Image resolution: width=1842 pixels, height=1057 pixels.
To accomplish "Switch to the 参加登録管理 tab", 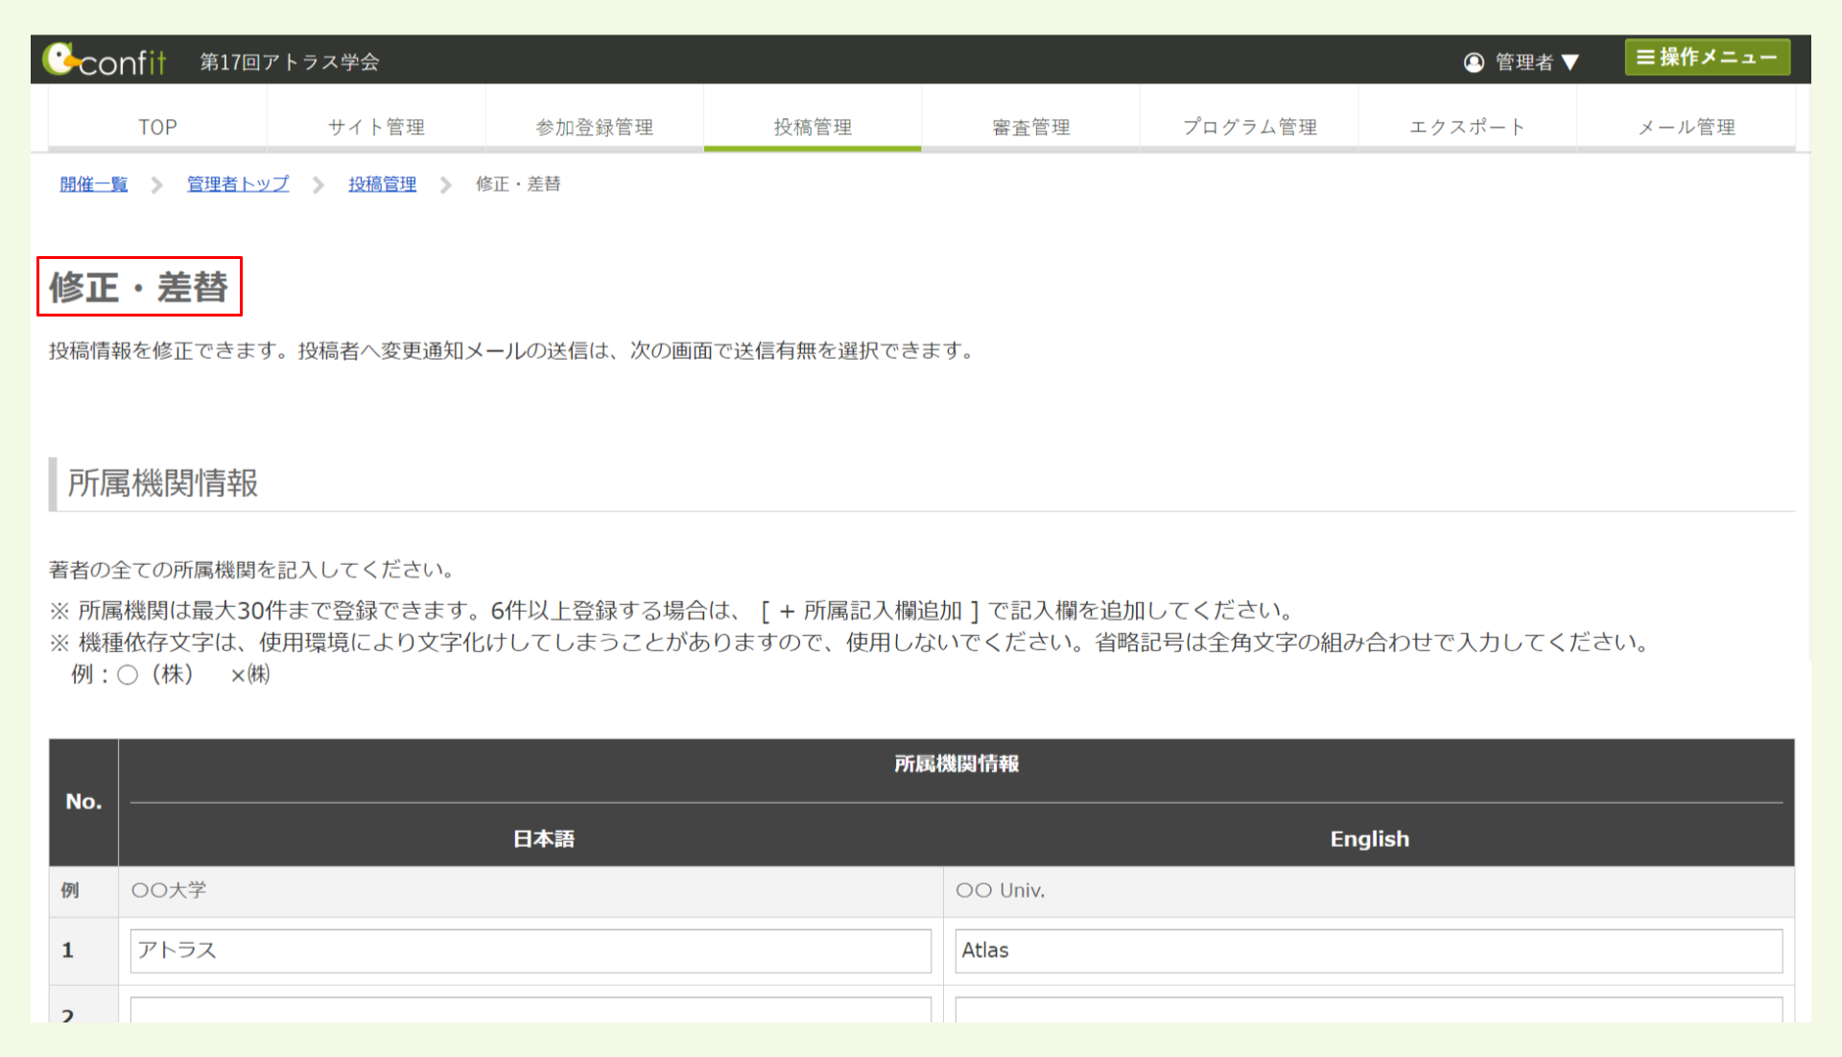I will pyautogui.click(x=594, y=126).
